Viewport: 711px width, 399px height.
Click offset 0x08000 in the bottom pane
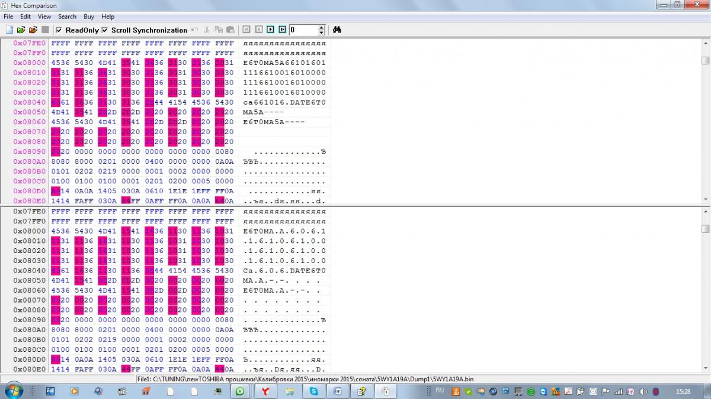30,231
